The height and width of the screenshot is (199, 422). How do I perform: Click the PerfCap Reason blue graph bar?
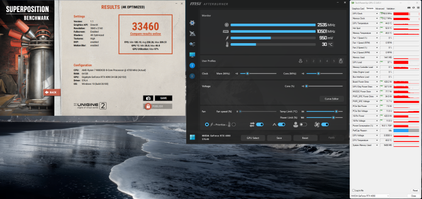[401, 131]
